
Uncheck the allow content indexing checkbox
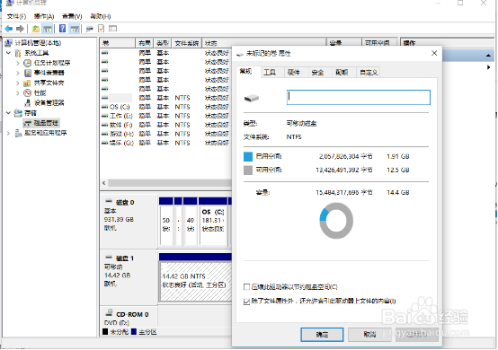246,302
